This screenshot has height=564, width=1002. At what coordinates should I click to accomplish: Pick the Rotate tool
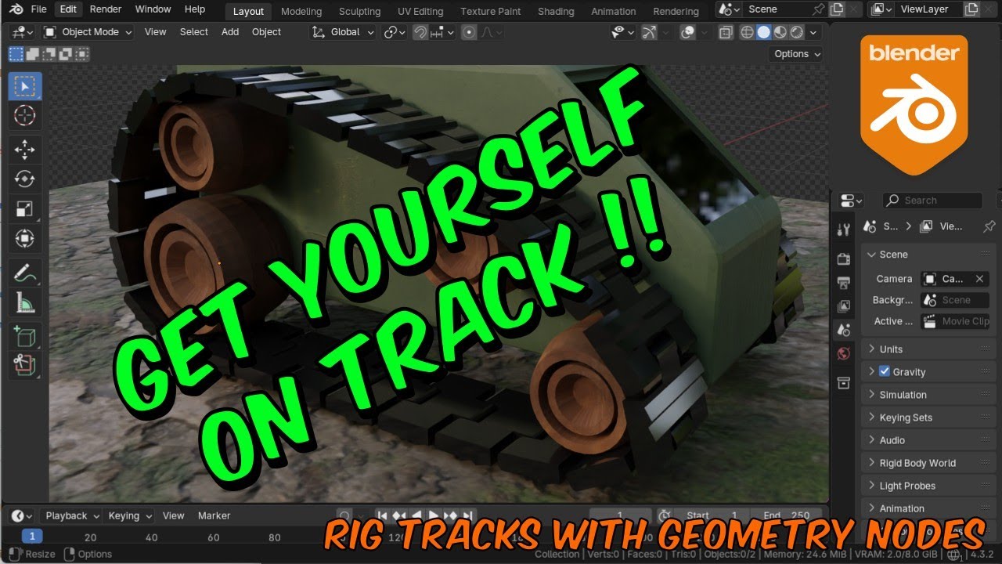[x=25, y=179]
